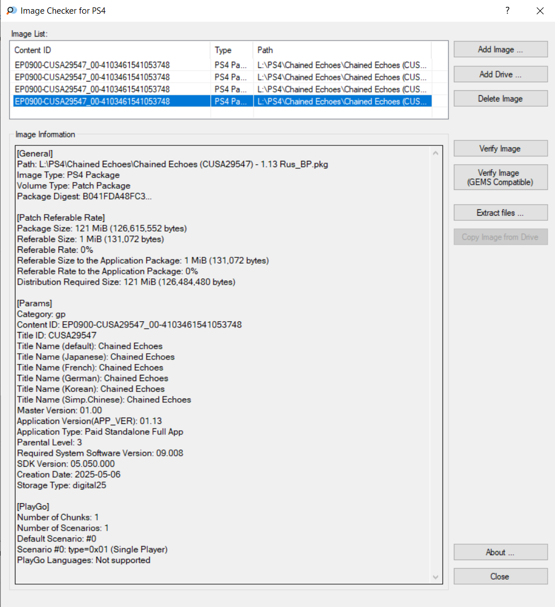Click the Parental Level: 3 line
This screenshot has height=607, width=555.
pos(50,442)
